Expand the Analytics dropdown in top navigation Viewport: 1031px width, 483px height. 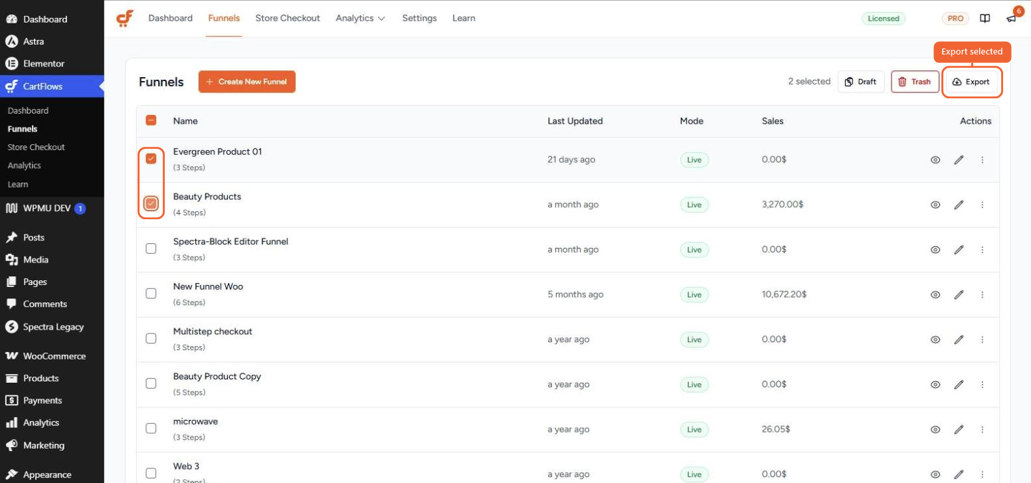(361, 19)
